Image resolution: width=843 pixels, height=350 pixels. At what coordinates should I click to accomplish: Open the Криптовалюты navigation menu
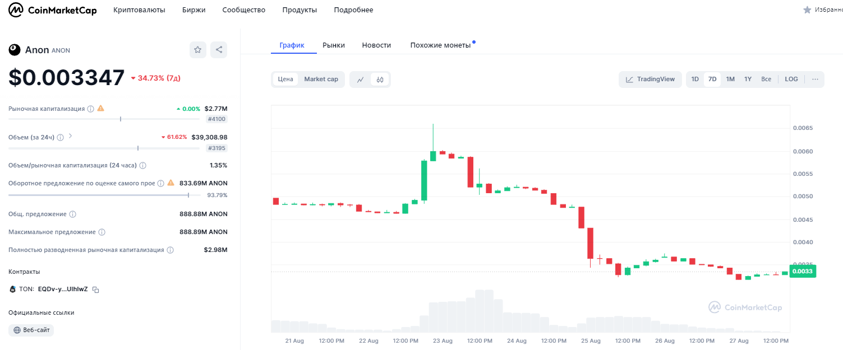139,10
